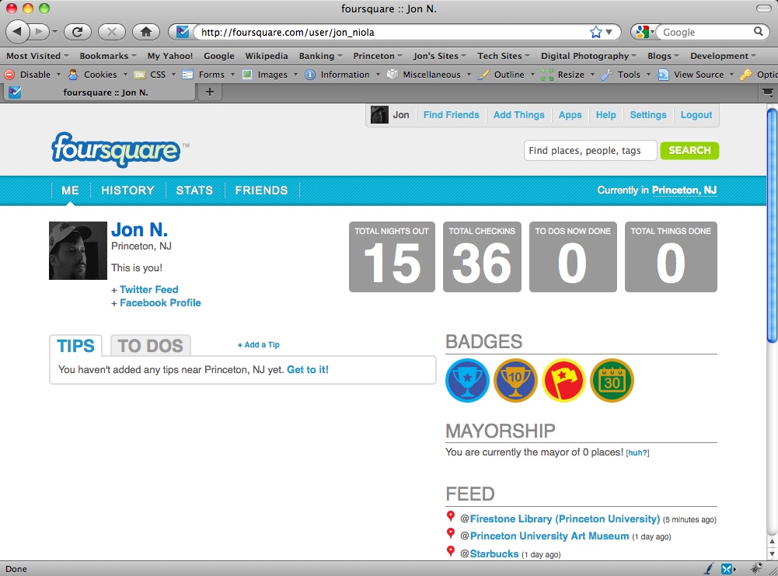Switch to the TIPS tab
The image size is (778, 576).
pyautogui.click(x=75, y=346)
